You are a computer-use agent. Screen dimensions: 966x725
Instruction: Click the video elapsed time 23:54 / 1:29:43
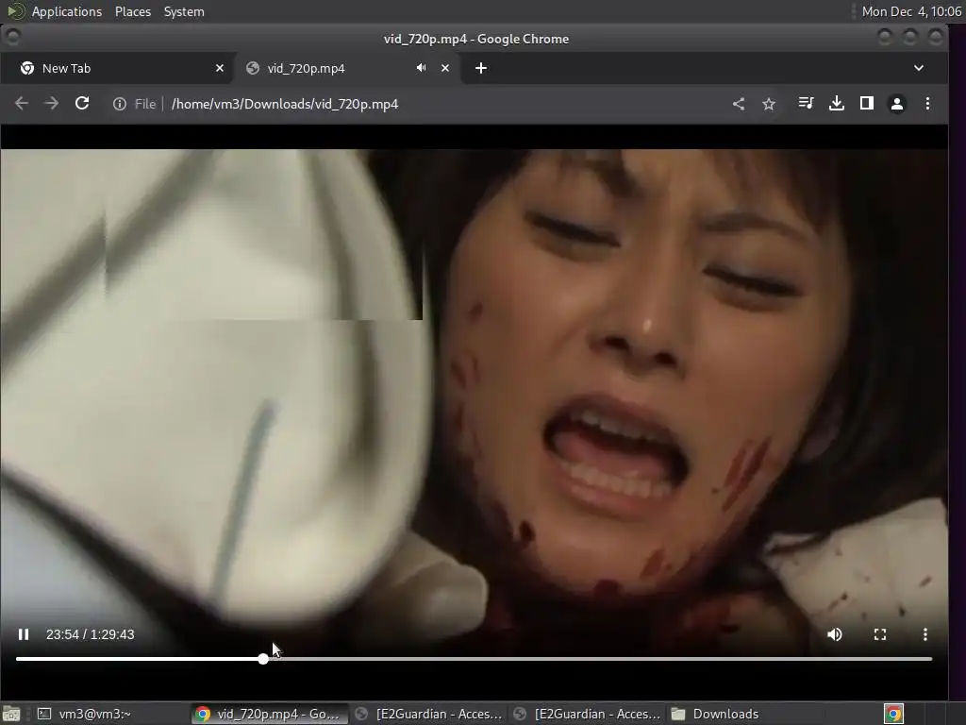pyautogui.click(x=90, y=634)
